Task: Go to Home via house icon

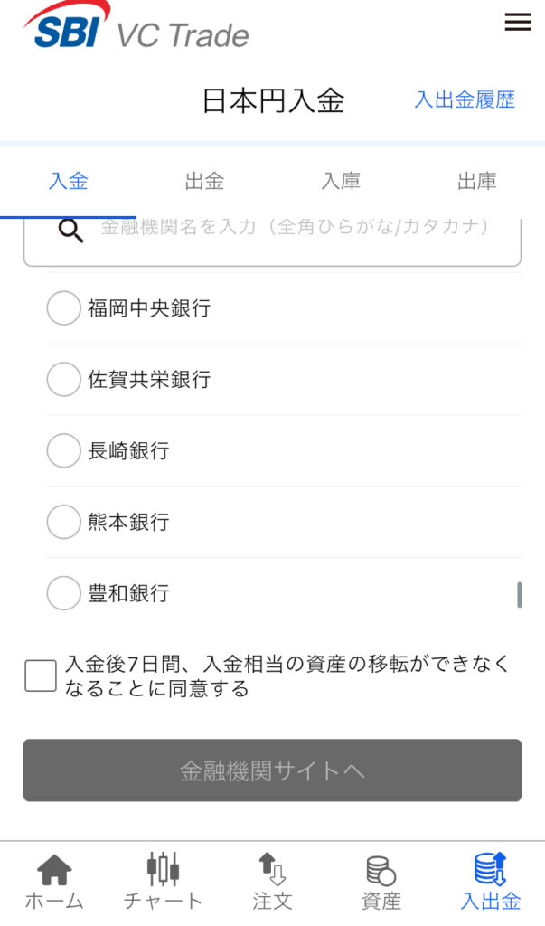Action: (x=54, y=871)
